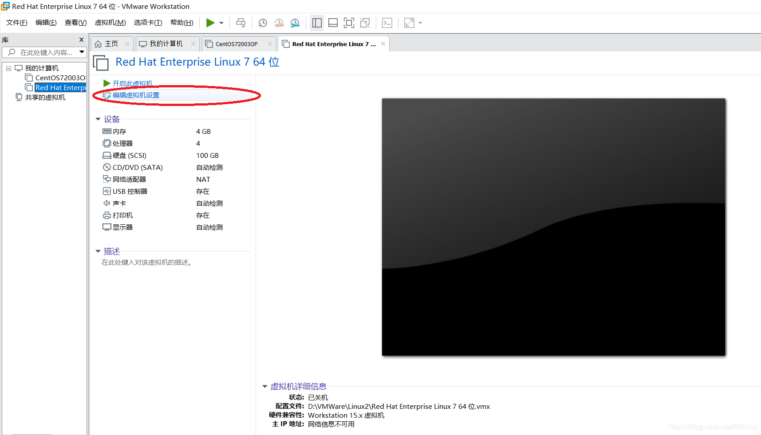Image resolution: width=761 pixels, height=435 pixels.
Task: Open the power options dropdown arrow
Action: [221, 23]
